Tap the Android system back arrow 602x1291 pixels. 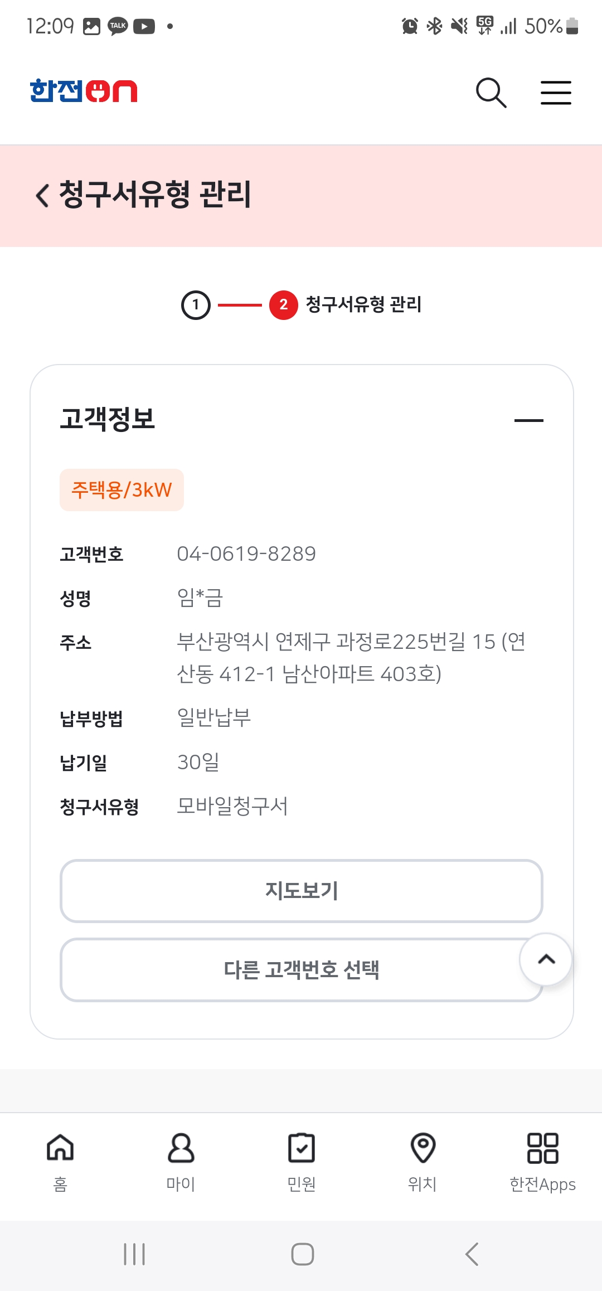point(472,1254)
